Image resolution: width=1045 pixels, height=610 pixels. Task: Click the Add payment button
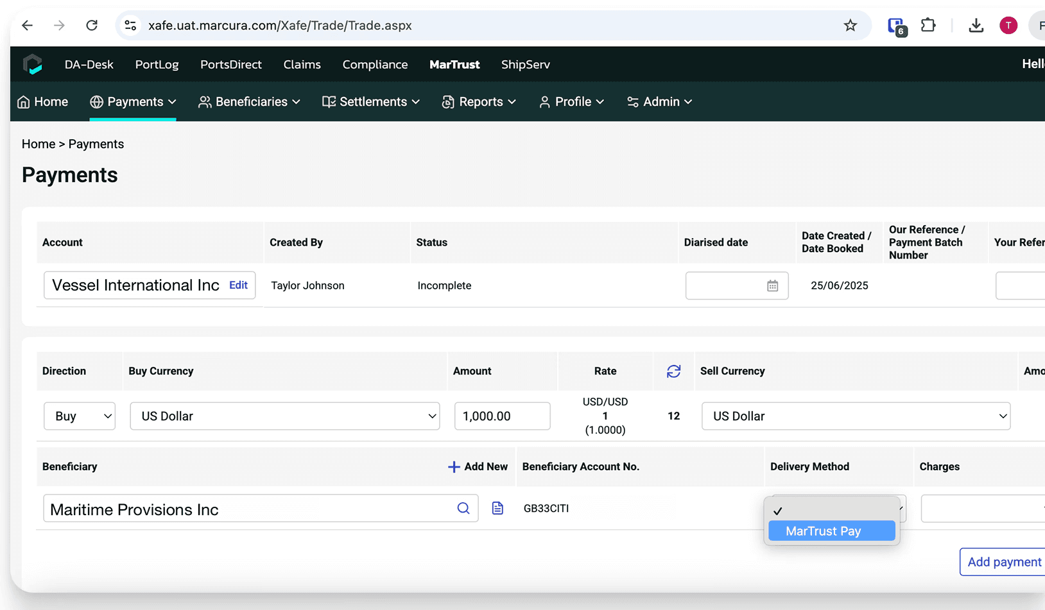(1003, 562)
